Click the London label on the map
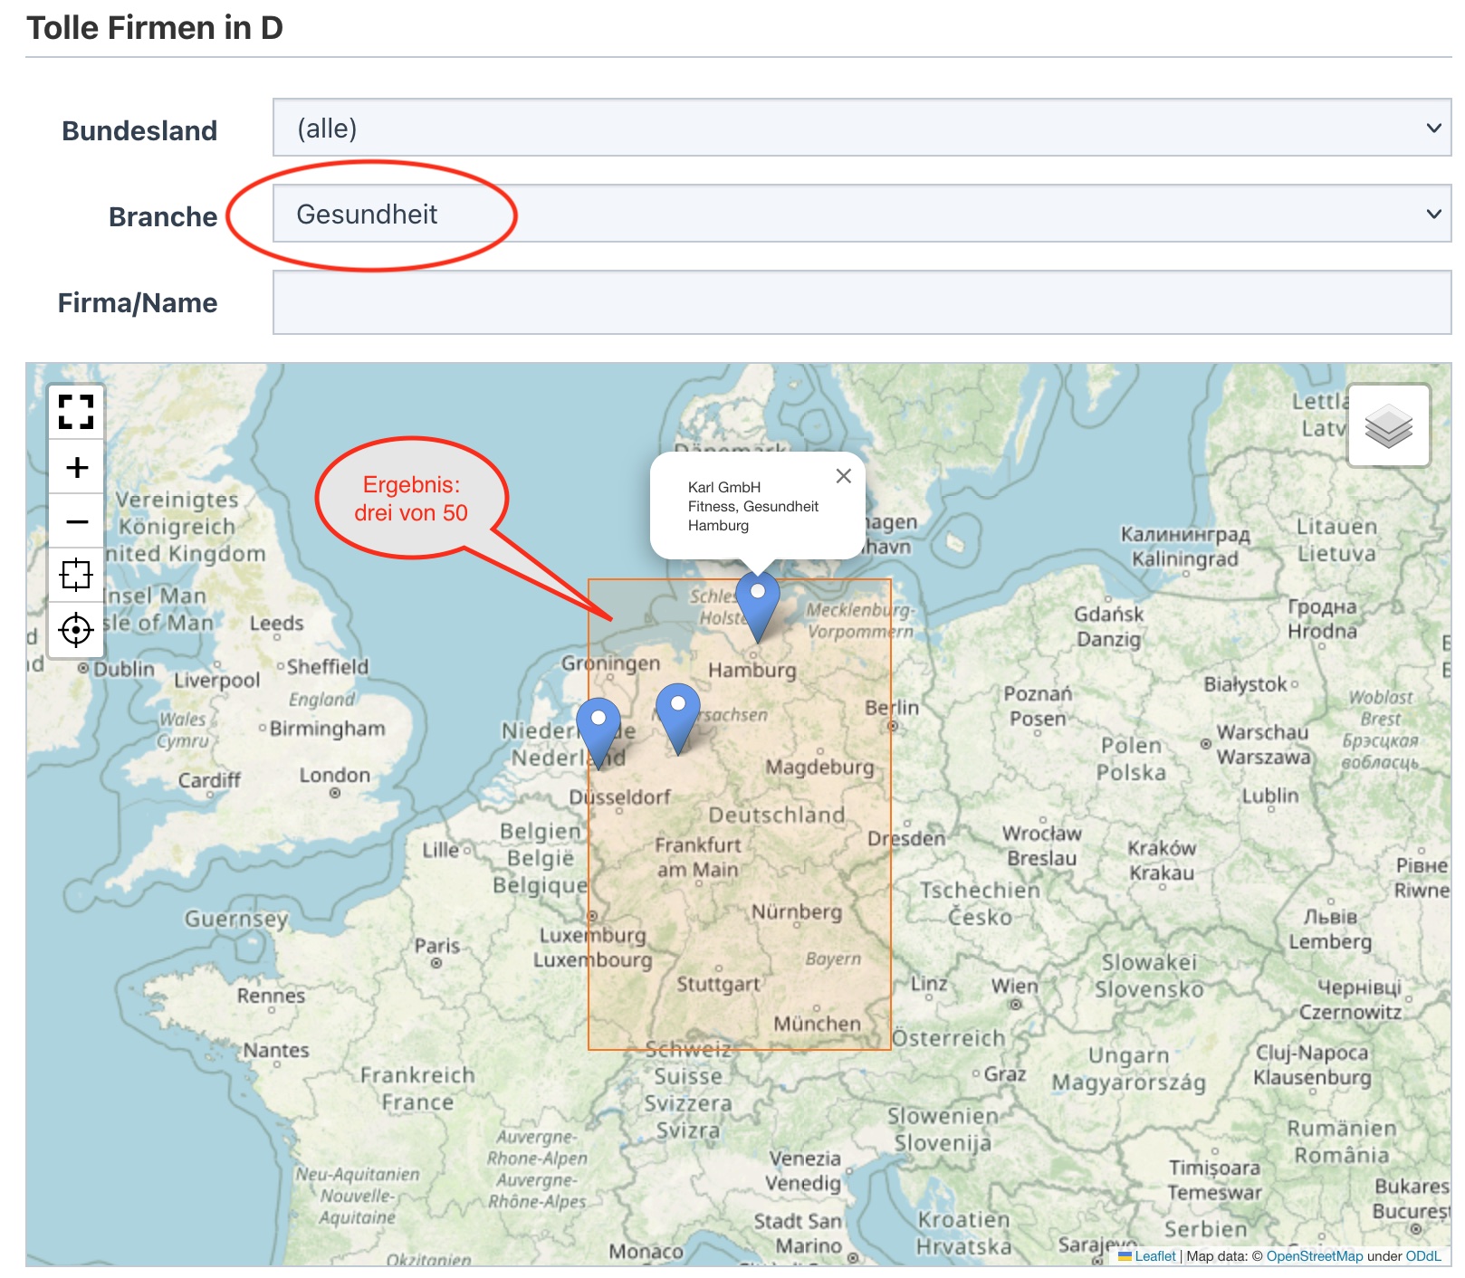The image size is (1465, 1278). [335, 776]
